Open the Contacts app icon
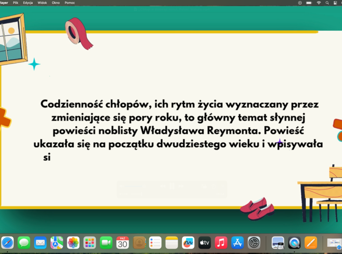 tap(139, 242)
